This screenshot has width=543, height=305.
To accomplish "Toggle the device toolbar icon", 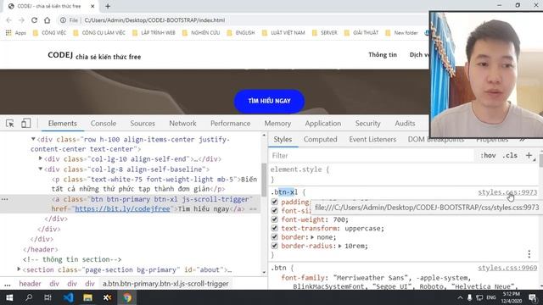I will tap(26, 123).
